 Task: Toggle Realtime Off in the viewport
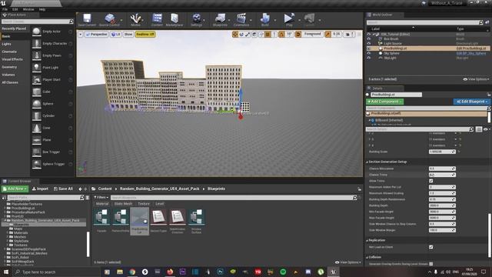(x=145, y=34)
